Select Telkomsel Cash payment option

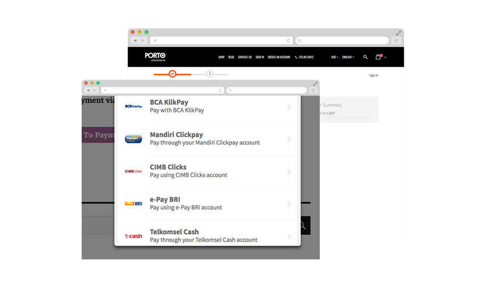pyautogui.click(x=207, y=233)
